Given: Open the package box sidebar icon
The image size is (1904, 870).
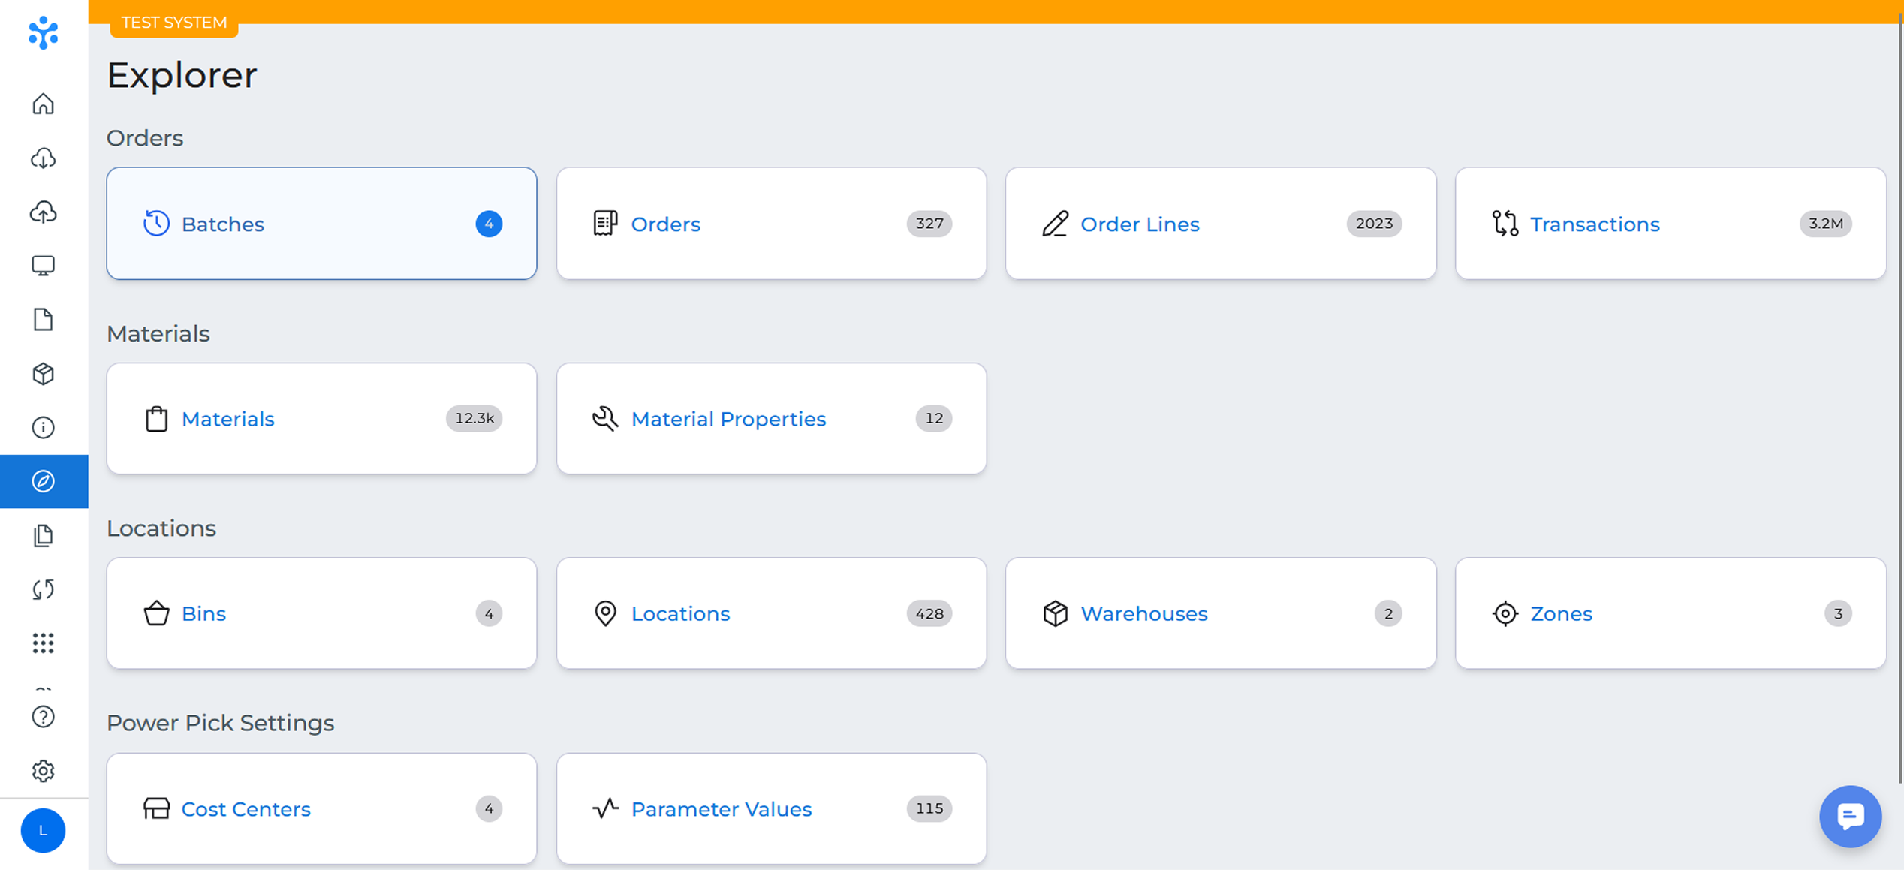Looking at the screenshot, I should click(x=44, y=374).
